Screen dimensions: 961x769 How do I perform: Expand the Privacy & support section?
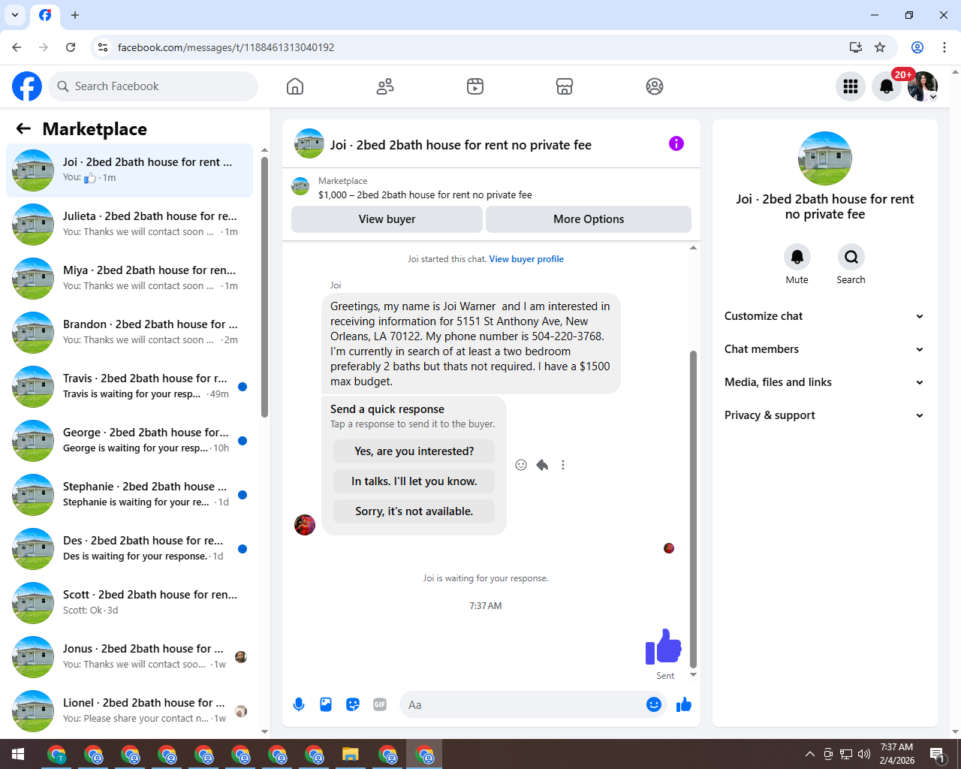click(x=824, y=415)
